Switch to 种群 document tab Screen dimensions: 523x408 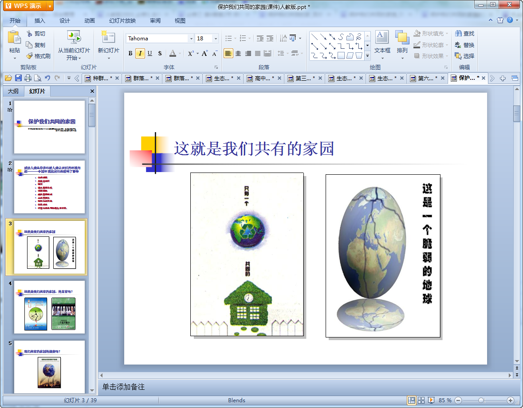coord(102,78)
